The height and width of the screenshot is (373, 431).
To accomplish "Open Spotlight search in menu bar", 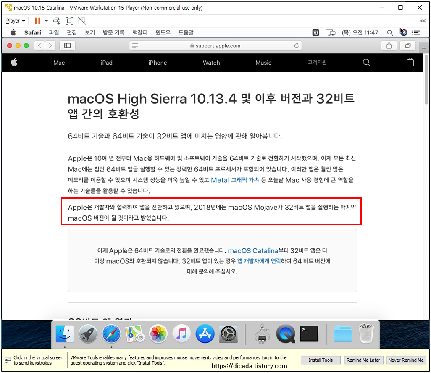I will (x=390, y=33).
